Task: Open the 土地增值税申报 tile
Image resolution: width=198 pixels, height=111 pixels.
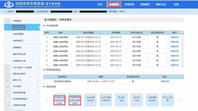Action: (x=152, y=100)
